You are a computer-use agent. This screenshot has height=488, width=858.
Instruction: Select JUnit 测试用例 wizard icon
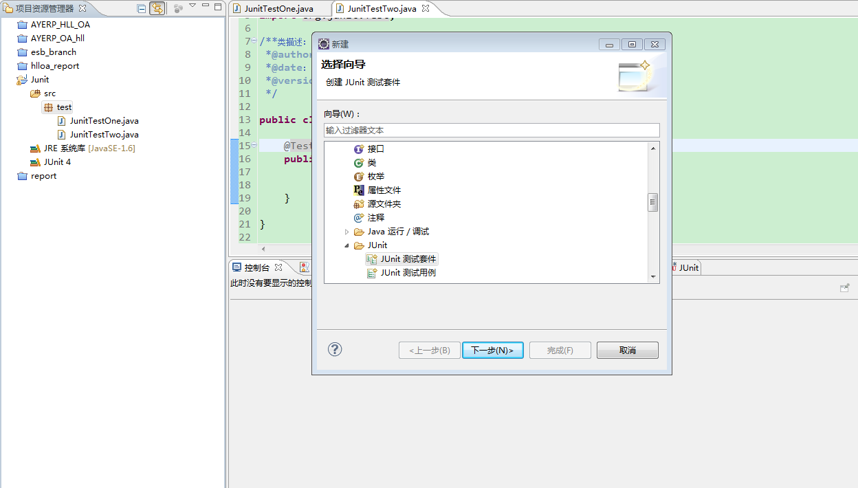372,273
